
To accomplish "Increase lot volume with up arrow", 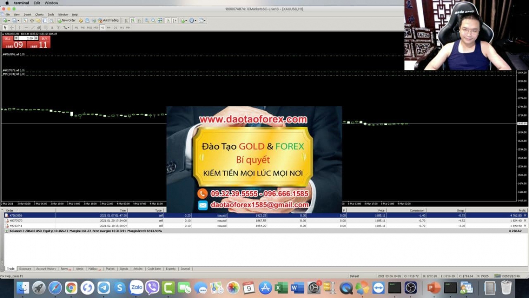I will pyautogui.click(x=36, y=38).
